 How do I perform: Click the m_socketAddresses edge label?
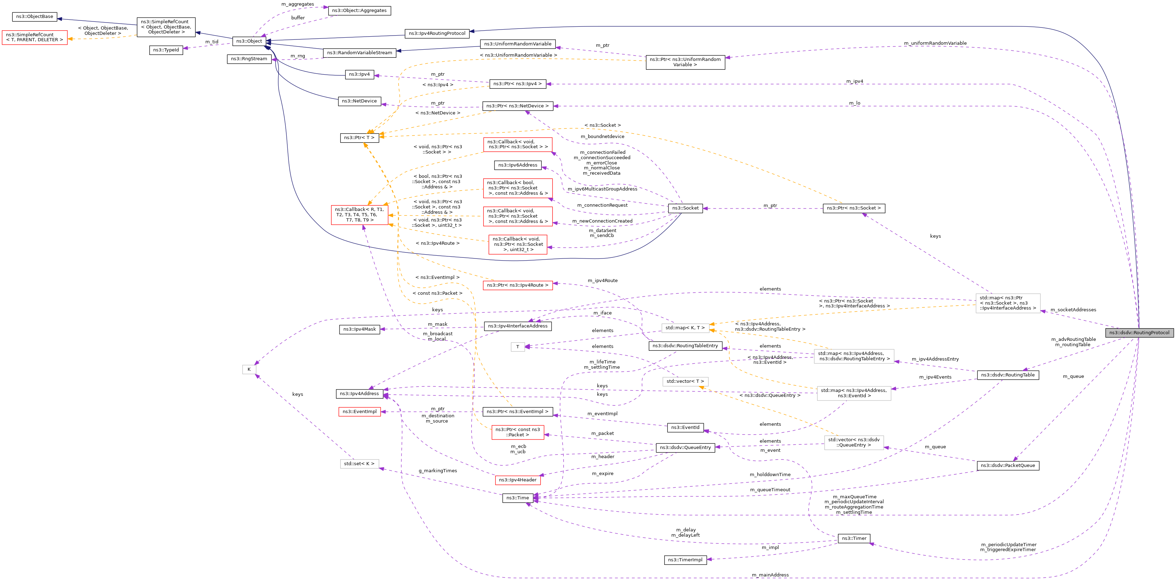pos(1073,310)
